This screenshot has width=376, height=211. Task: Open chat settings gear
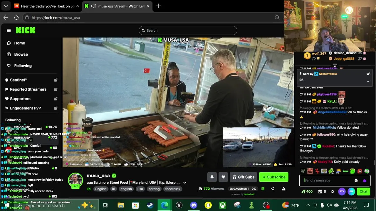pos(333,192)
